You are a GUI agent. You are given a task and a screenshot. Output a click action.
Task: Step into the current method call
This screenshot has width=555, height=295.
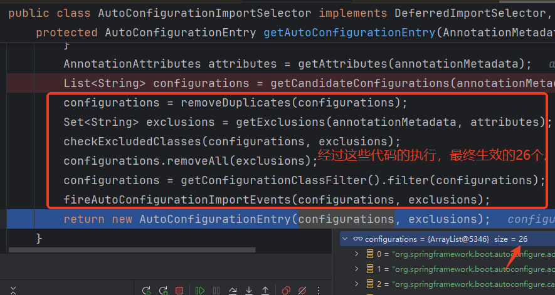point(250,290)
